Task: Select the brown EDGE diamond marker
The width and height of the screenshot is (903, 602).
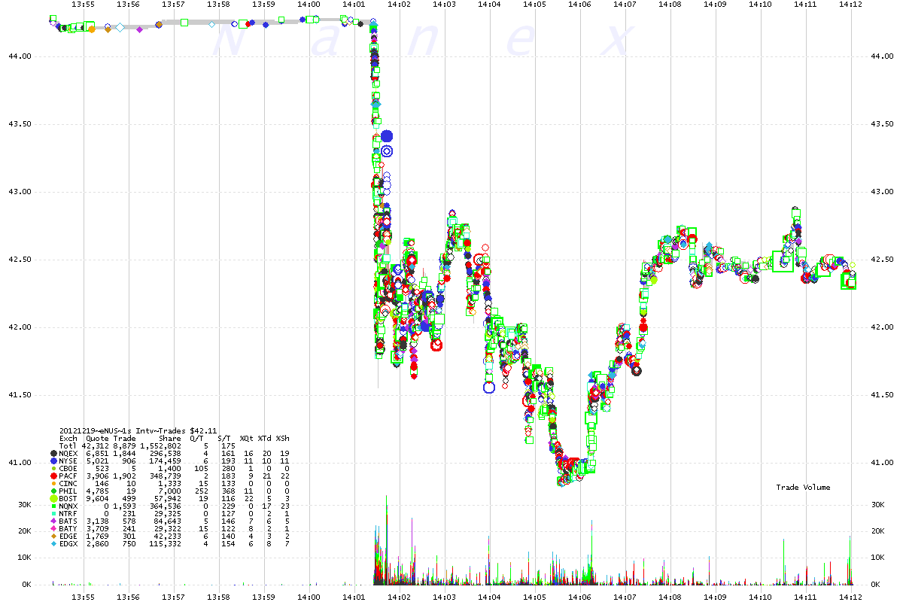Action: tap(53, 536)
